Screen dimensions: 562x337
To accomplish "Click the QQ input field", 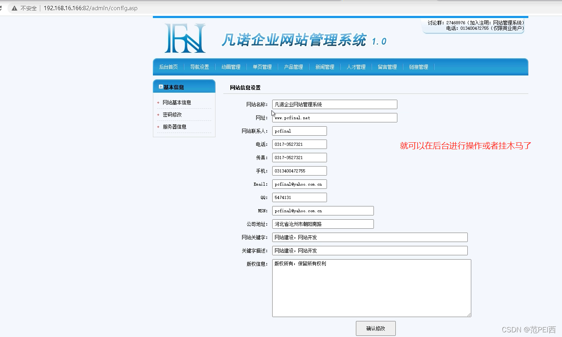I will [x=300, y=197].
